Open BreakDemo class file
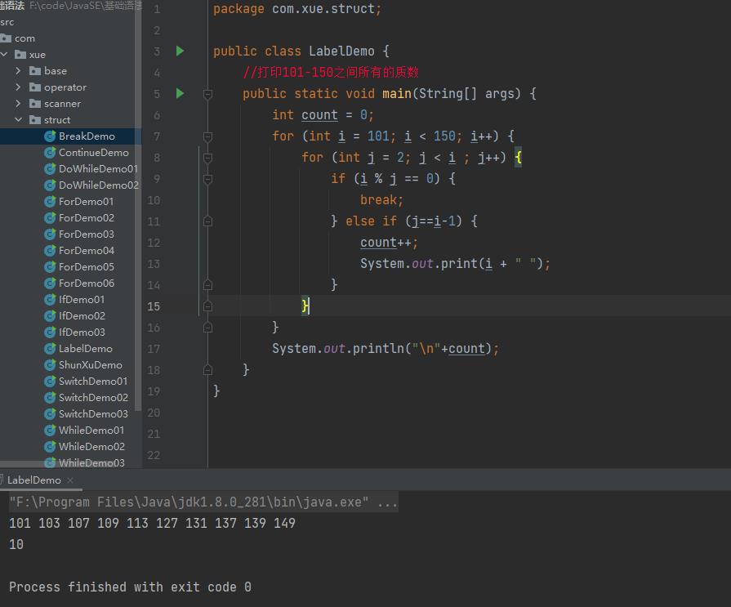 click(x=87, y=136)
